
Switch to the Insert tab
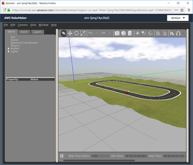pos(24,32)
